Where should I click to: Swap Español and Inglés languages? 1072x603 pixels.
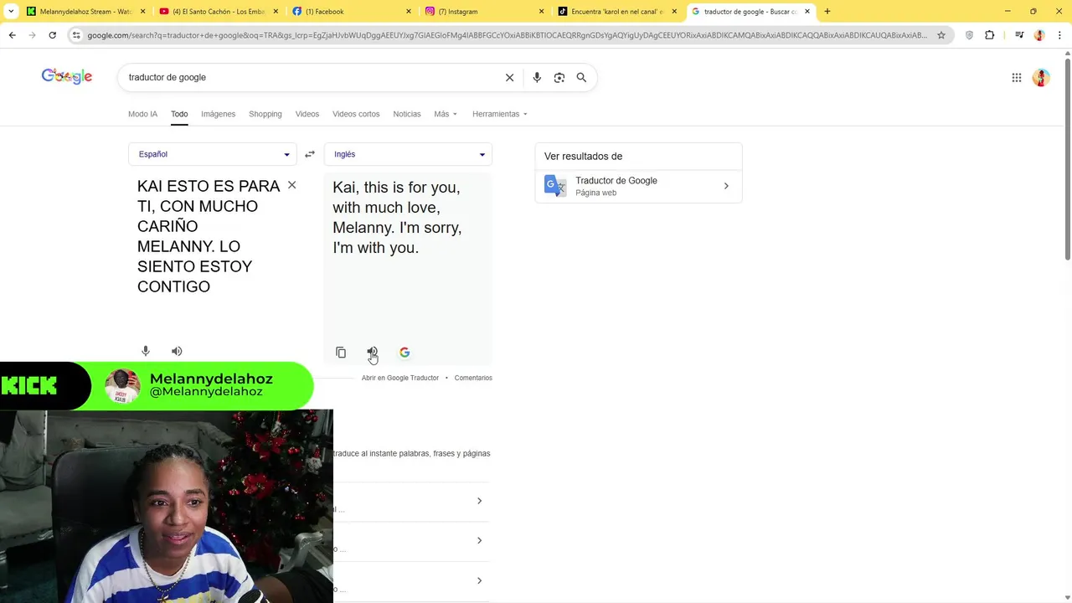point(310,154)
